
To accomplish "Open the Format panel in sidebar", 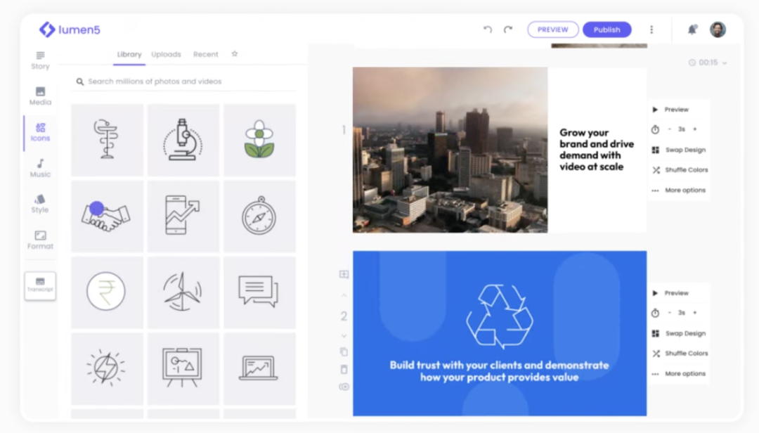I will [40, 240].
